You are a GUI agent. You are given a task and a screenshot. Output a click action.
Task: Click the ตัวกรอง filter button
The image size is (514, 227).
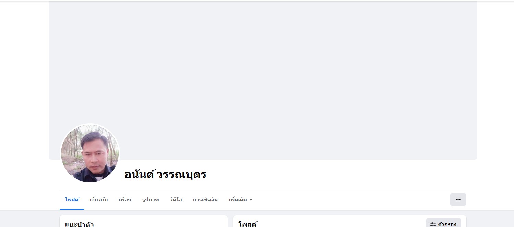[443, 223]
